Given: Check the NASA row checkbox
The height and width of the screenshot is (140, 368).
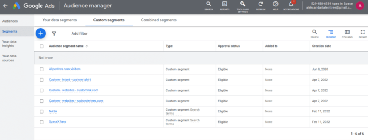Looking at the screenshot, I should pos(42,111).
